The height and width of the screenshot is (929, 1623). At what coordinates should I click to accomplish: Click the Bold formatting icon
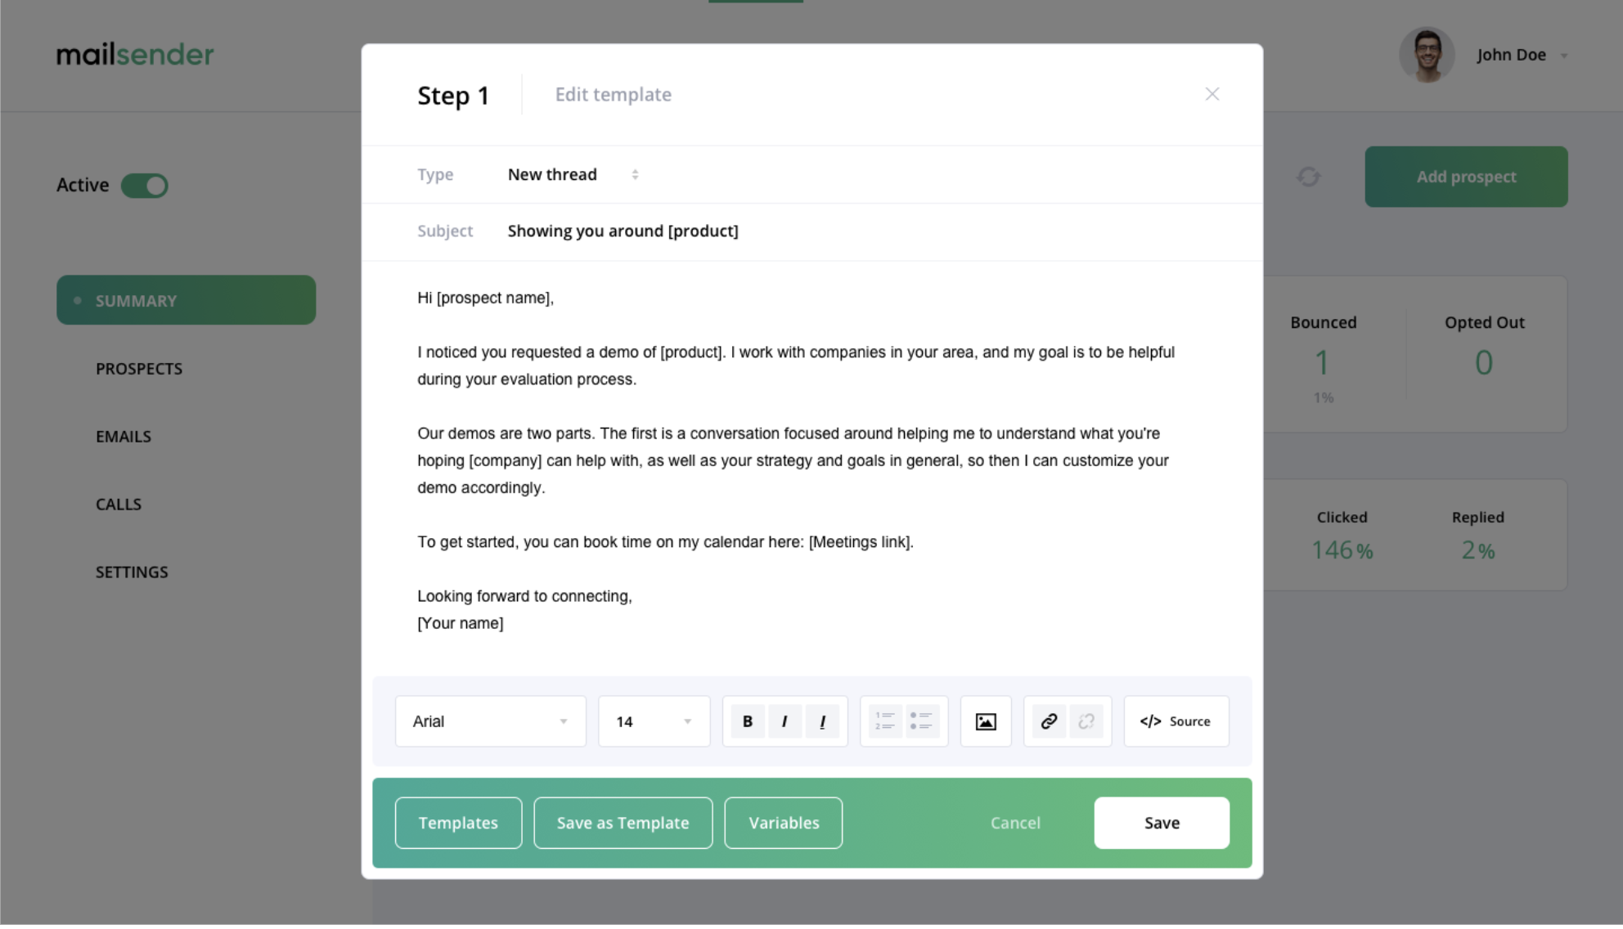747,720
